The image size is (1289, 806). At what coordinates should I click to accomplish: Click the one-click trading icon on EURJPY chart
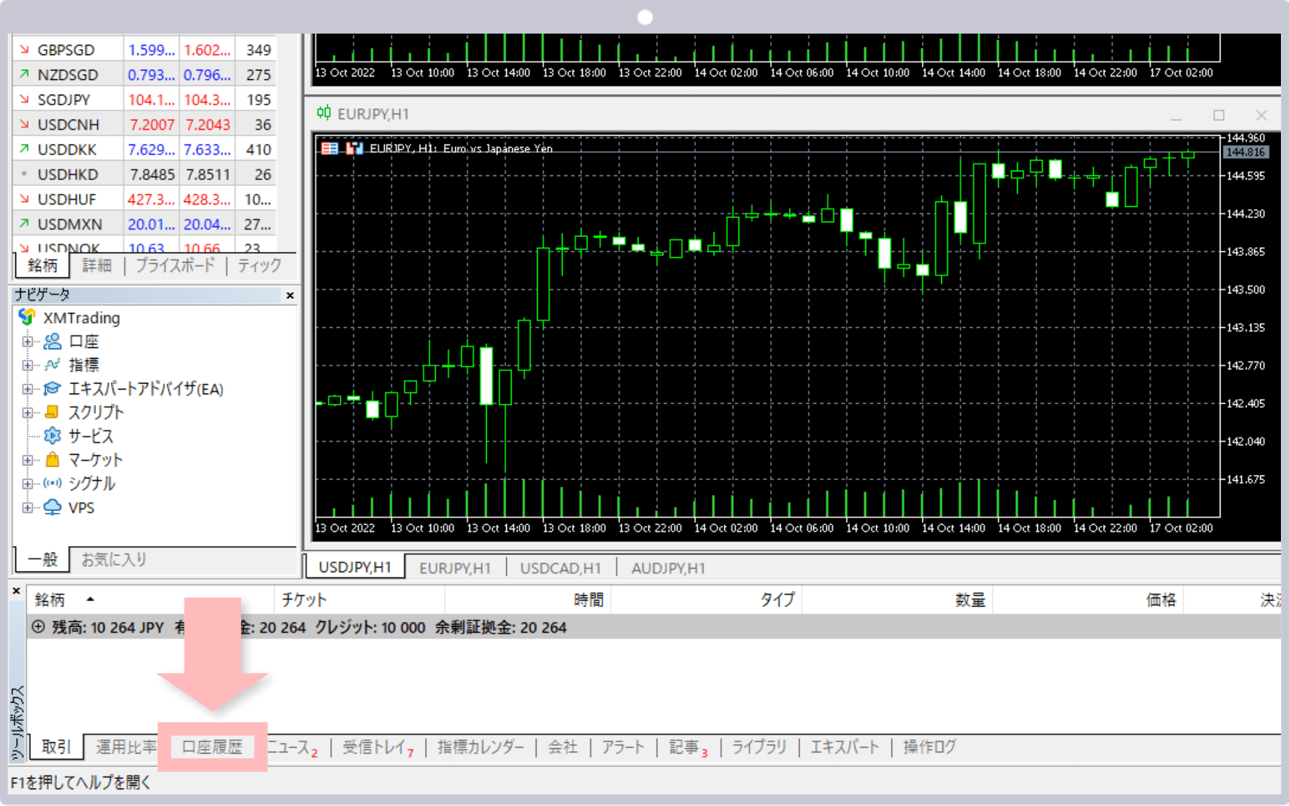click(354, 148)
